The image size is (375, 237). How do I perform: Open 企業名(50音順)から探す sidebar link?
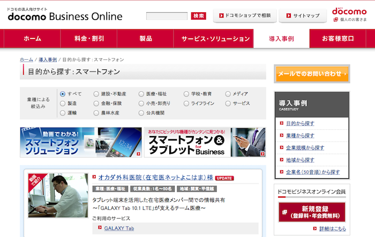[313, 172]
